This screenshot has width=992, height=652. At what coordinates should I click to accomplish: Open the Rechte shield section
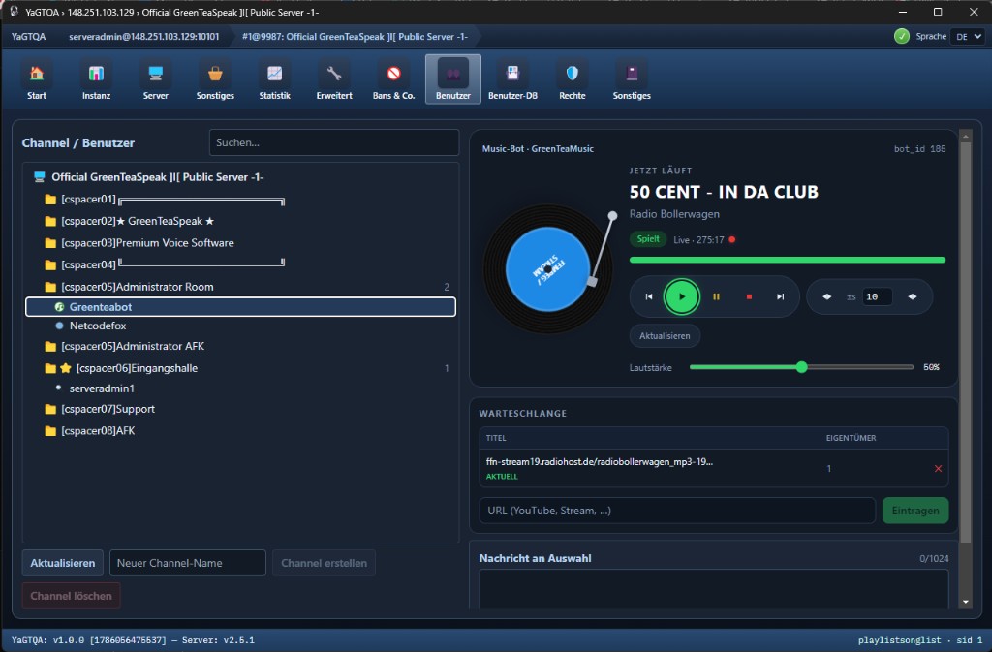(572, 79)
